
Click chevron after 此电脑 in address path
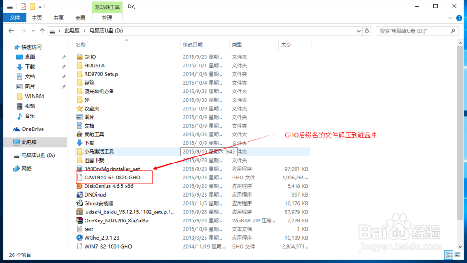tap(85, 31)
